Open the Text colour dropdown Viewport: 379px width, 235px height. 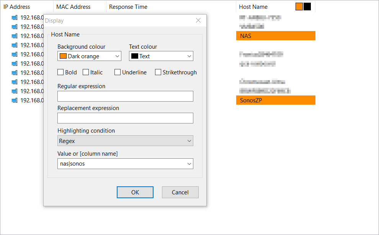pos(189,56)
